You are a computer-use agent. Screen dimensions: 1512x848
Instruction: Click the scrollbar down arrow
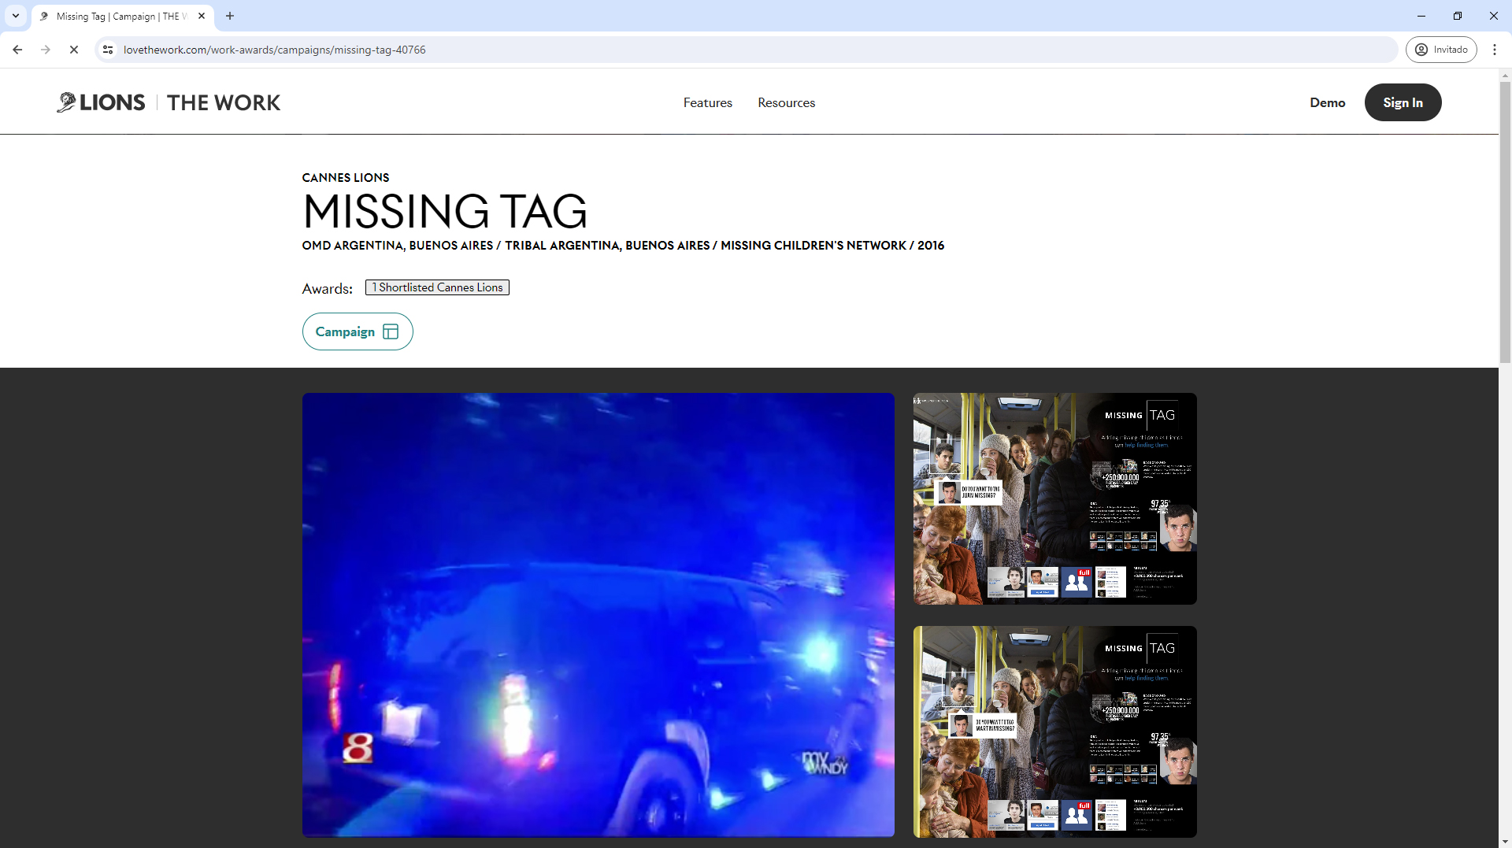pyautogui.click(x=1505, y=841)
